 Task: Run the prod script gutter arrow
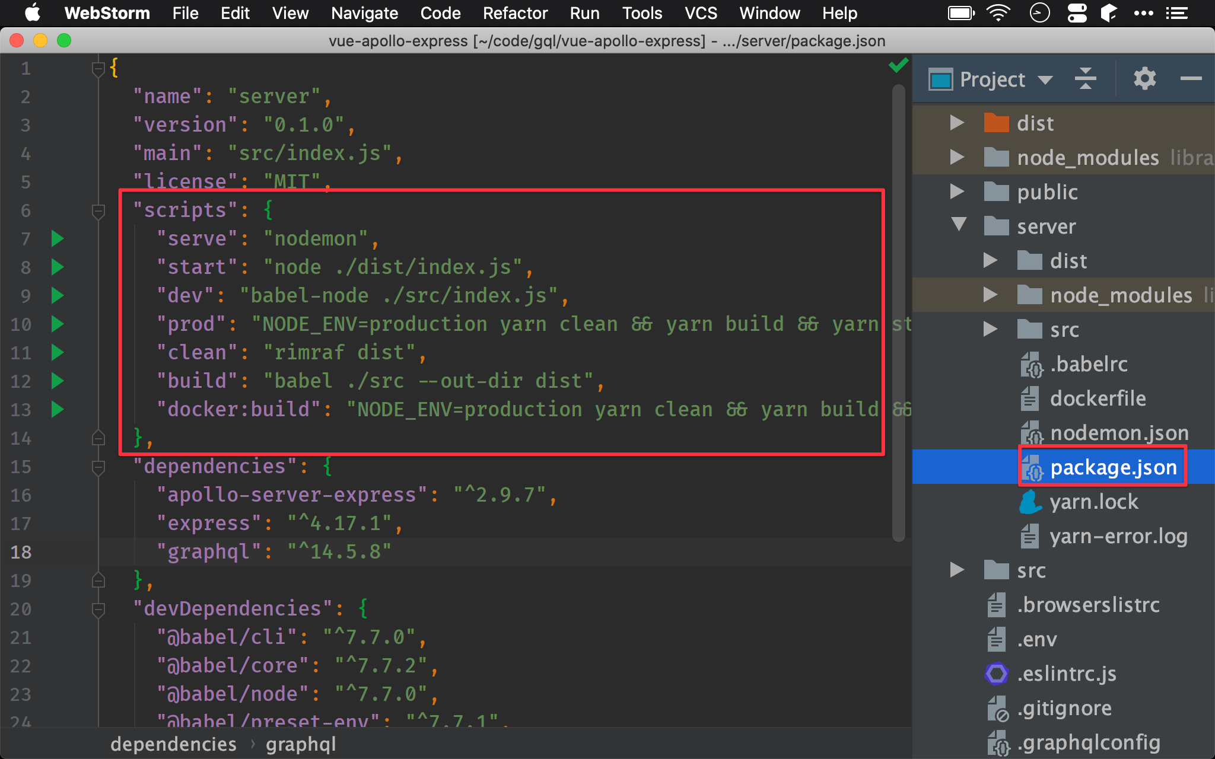(57, 324)
